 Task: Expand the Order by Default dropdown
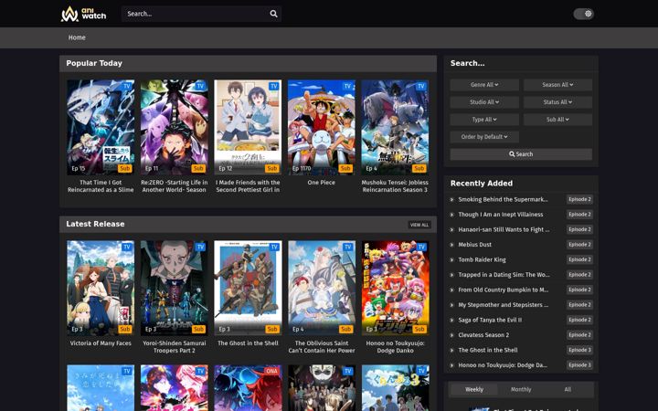[x=484, y=137]
